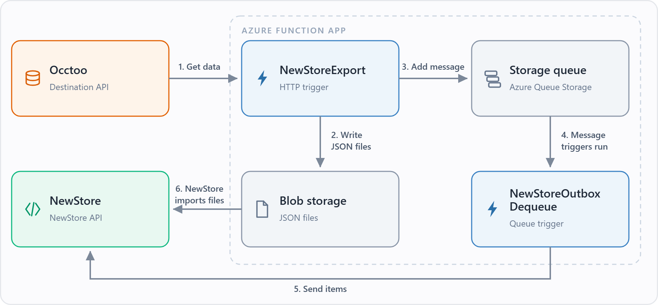Screen dimensions: 658x305
Task: Select the Azure Queue Storage subtitle
Action: pyautogui.click(x=550, y=87)
